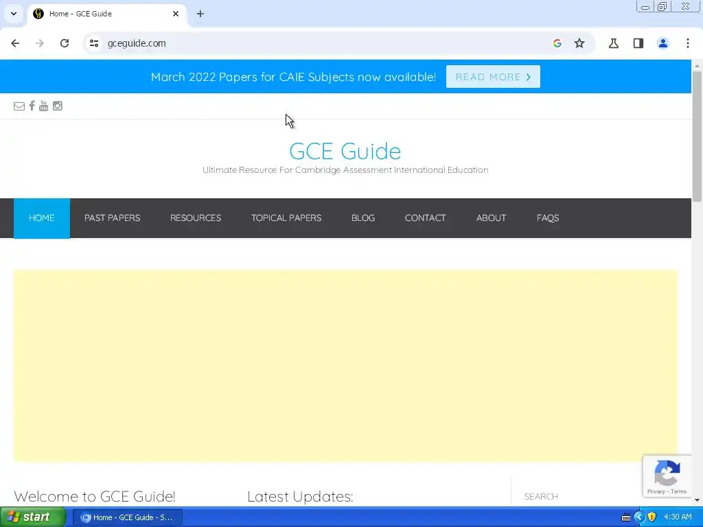Click the Home - GCE Guide taskbar item
The image size is (703, 527).
click(x=127, y=517)
